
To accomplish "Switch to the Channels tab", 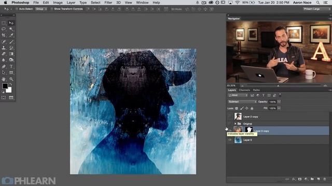I will click(x=244, y=90).
